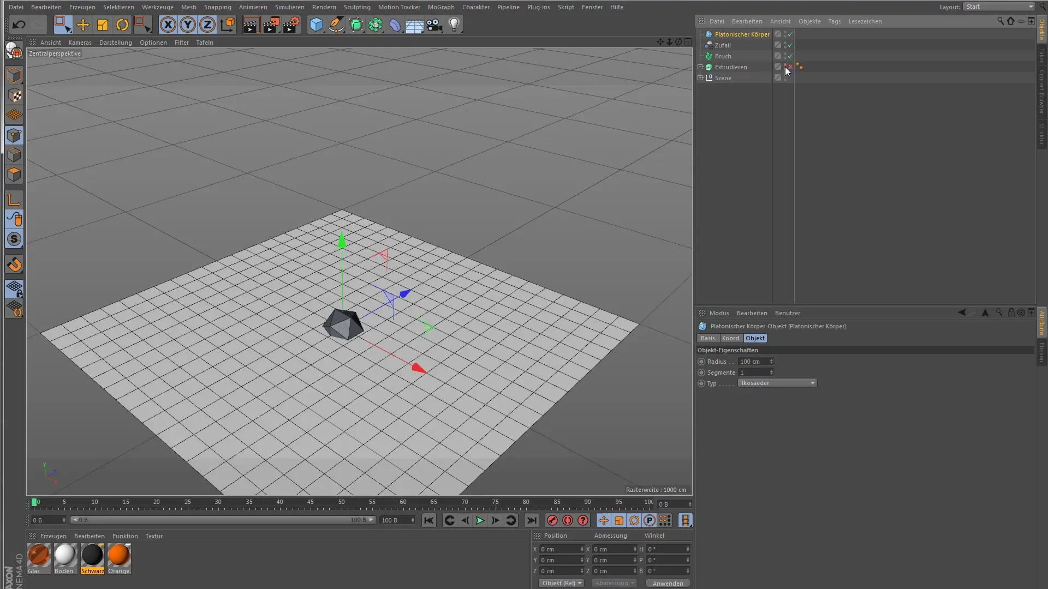Viewport: 1048px width, 589px height.
Task: Open object manager Tags menu
Action: 834,21
